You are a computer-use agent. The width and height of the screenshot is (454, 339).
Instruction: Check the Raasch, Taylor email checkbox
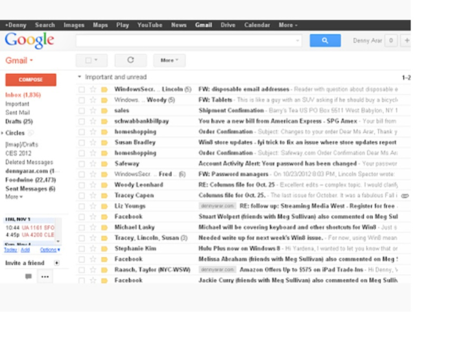(82, 270)
